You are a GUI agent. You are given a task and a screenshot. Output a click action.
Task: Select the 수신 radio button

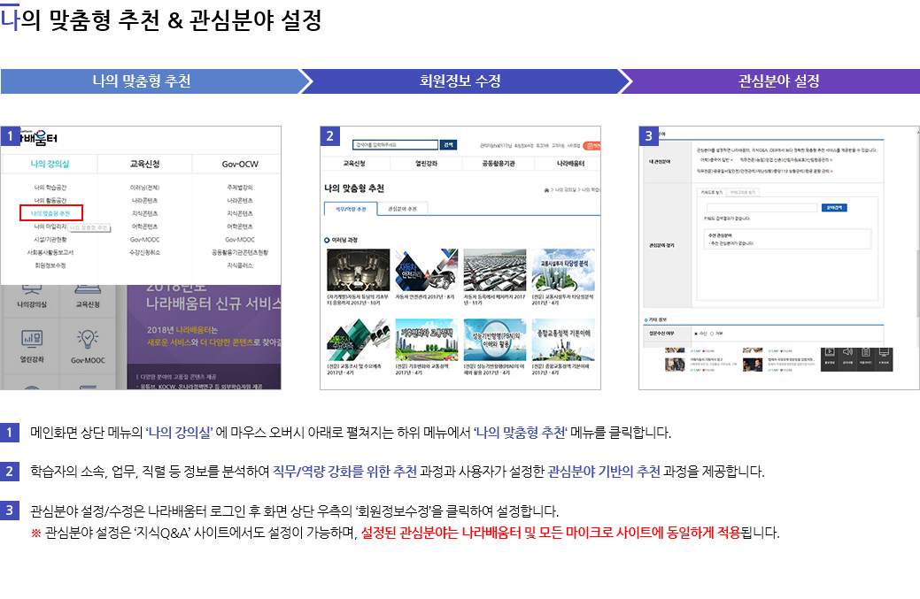[x=695, y=332]
